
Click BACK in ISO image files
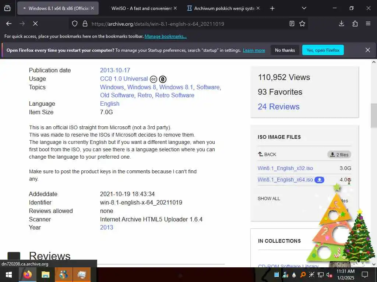[x=267, y=155]
